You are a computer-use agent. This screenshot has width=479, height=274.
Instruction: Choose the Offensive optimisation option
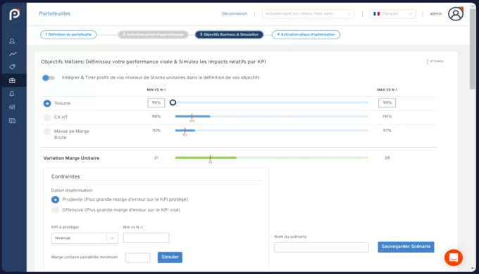(x=55, y=210)
